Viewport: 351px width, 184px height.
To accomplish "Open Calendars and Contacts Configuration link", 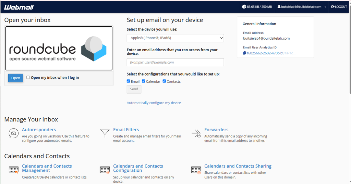I will click(138, 168).
